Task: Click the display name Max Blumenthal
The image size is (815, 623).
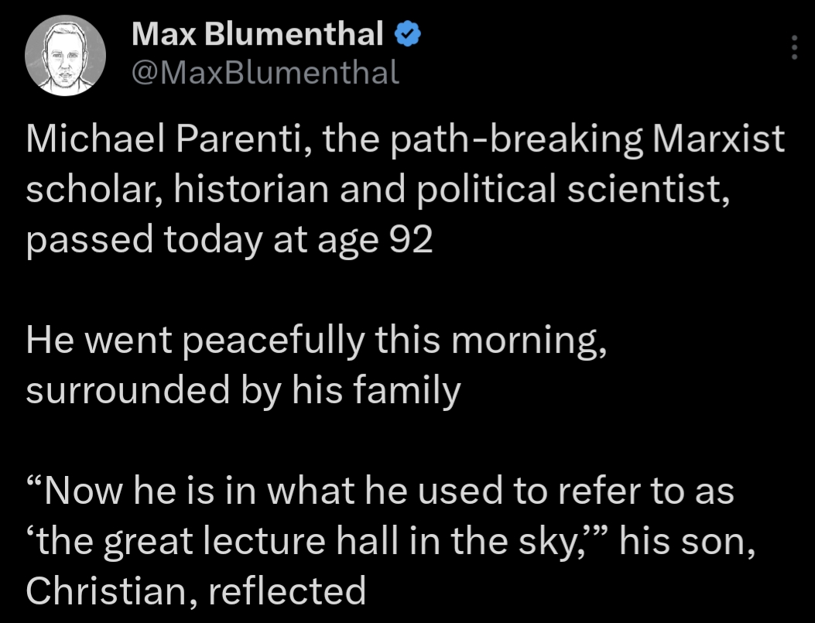Action: [258, 33]
